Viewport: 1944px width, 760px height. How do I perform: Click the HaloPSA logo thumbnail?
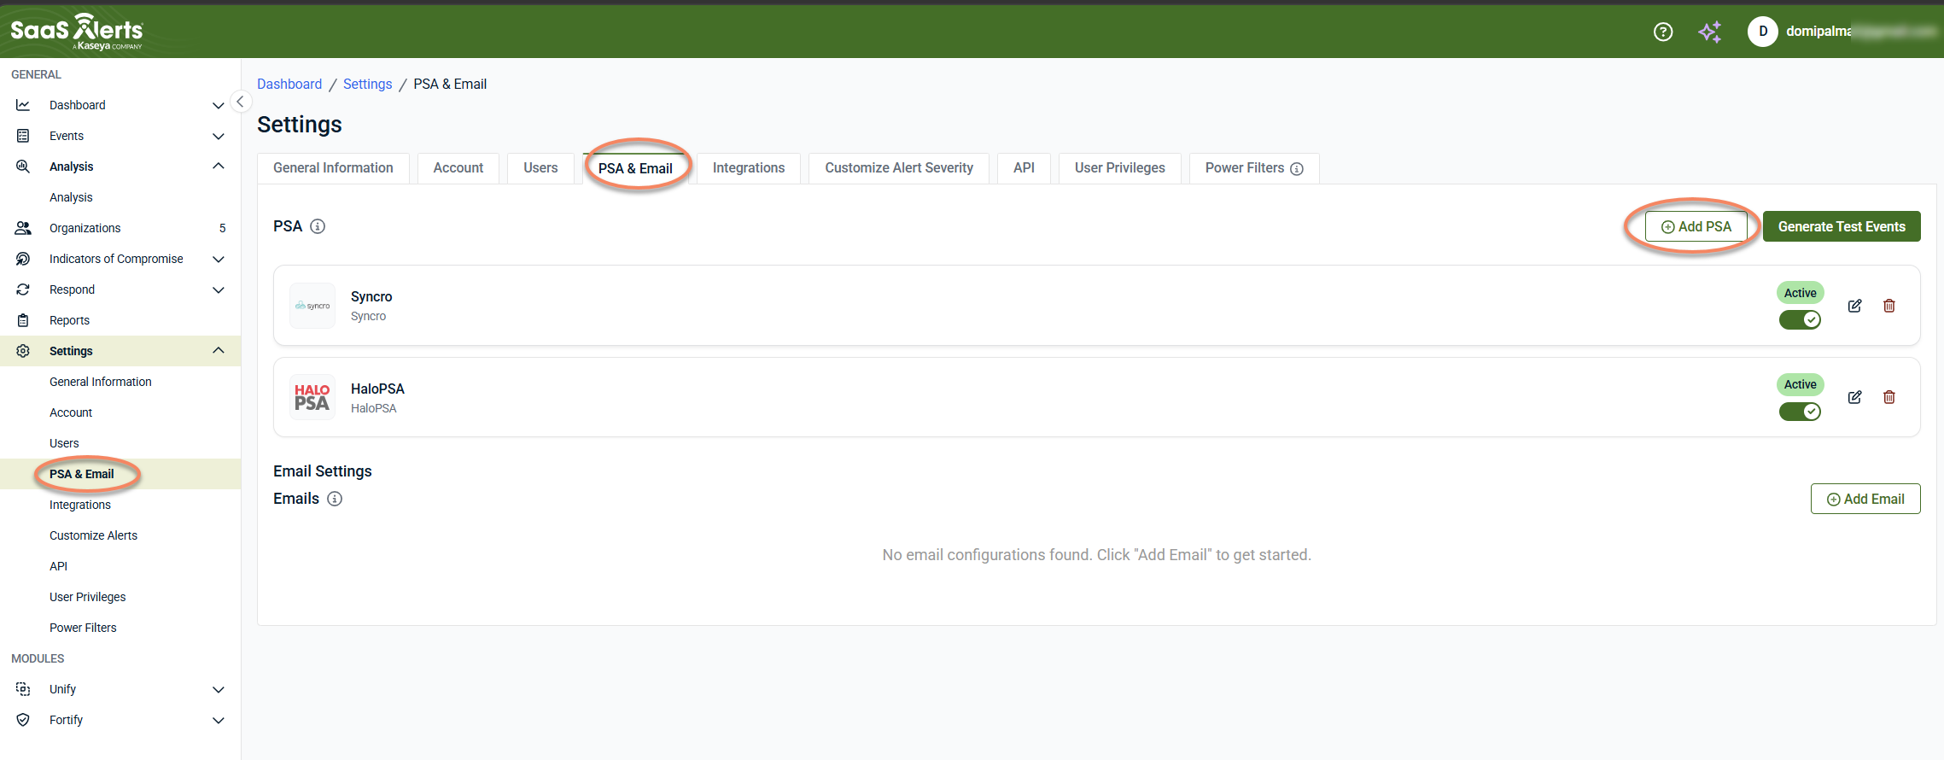(x=312, y=397)
